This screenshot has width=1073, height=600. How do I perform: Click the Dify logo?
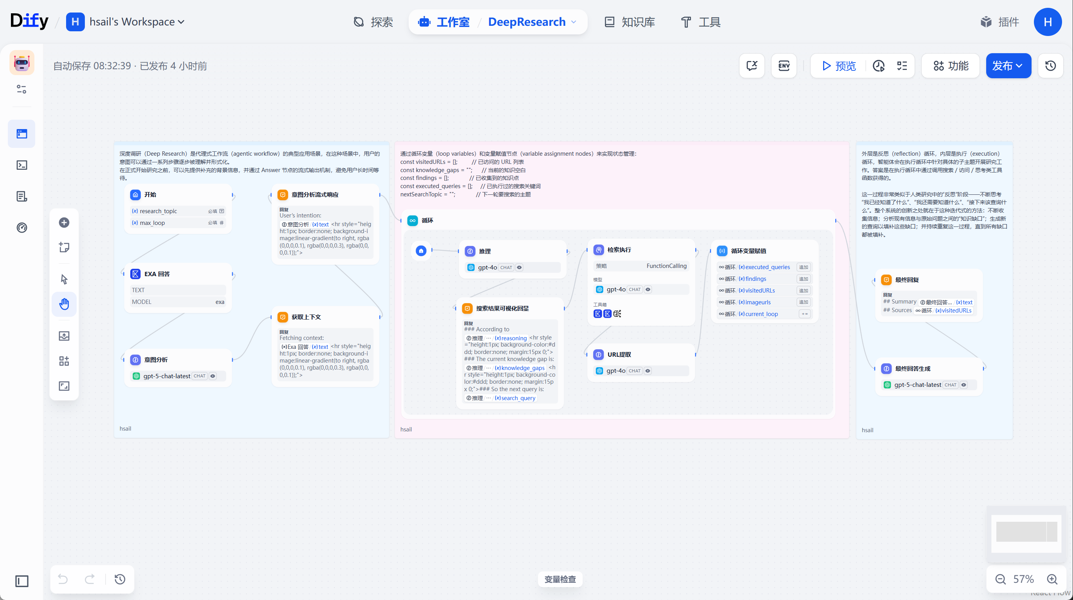pyautogui.click(x=29, y=21)
